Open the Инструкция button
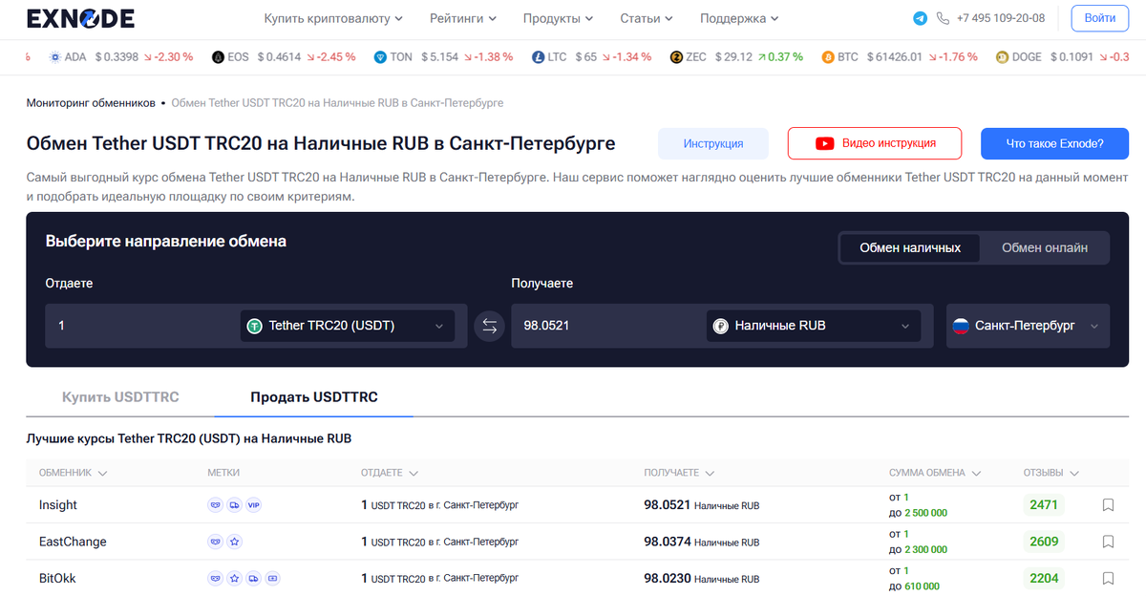This screenshot has width=1146, height=596. [x=713, y=143]
